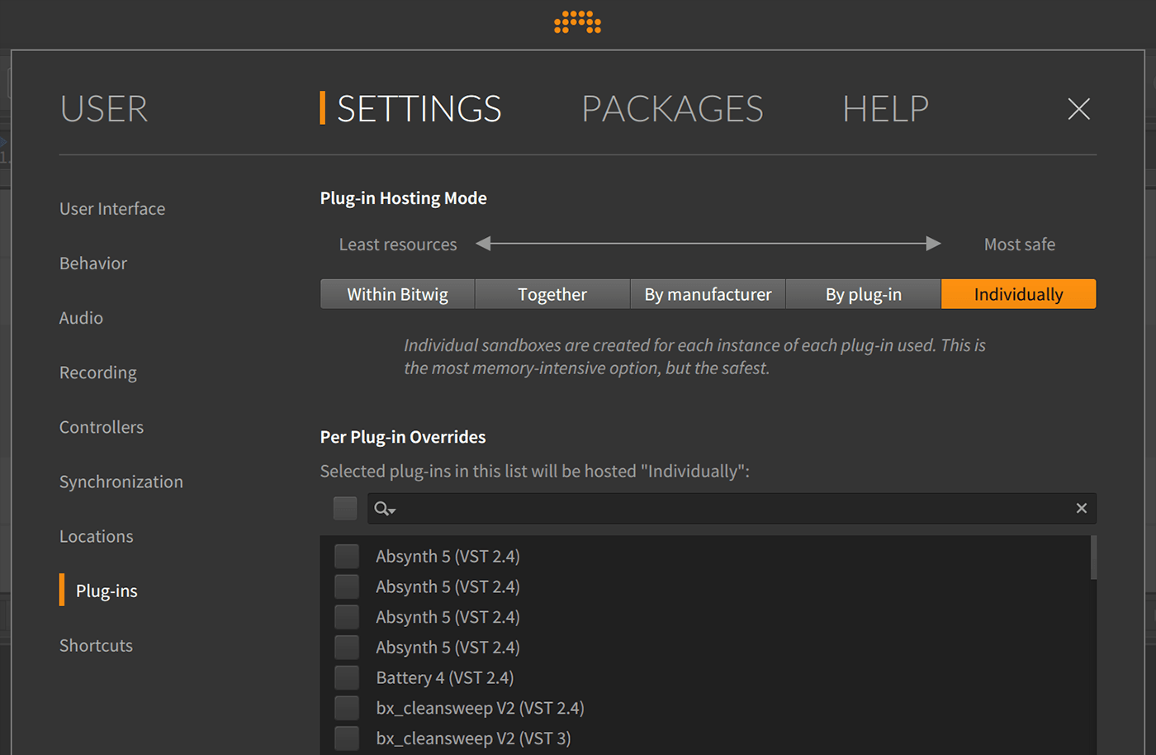Switch to the USER tab
This screenshot has height=755, width=1156.
point(103,108)
